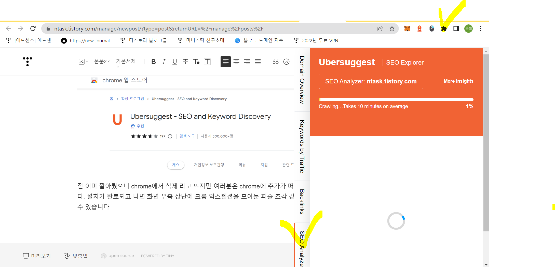555x267 pixels.
Task: Insert a blockquote
Action: pos(276,62)
